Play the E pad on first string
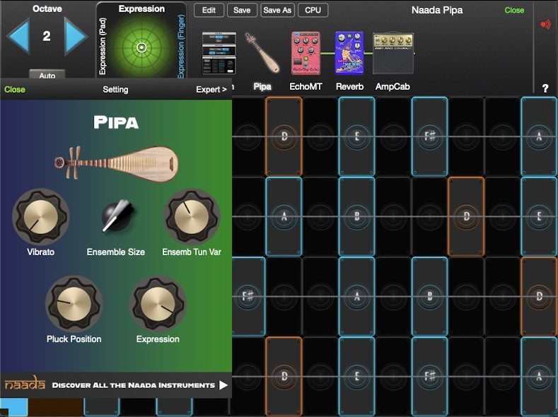Viewport: 558px width, 417px height. pos(357,136)
